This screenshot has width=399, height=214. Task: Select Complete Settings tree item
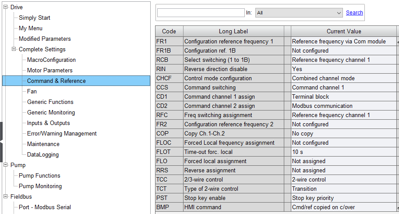click(42, 49)
